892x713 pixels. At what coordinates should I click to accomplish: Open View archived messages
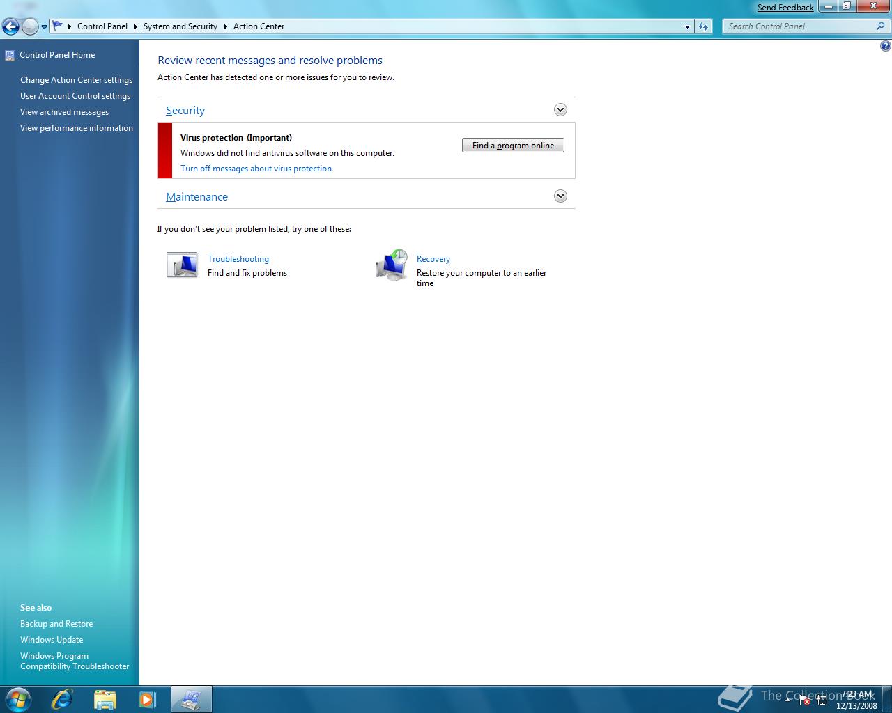point(64,112)
